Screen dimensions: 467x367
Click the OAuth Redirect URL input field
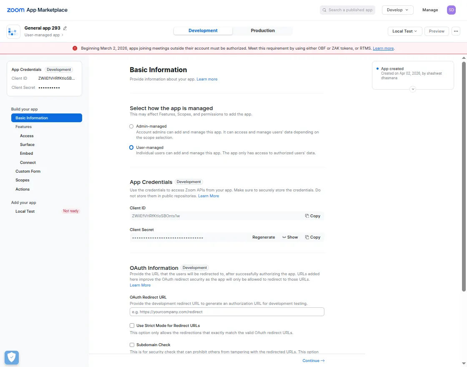pyautogui.click(x=227, y=312)
